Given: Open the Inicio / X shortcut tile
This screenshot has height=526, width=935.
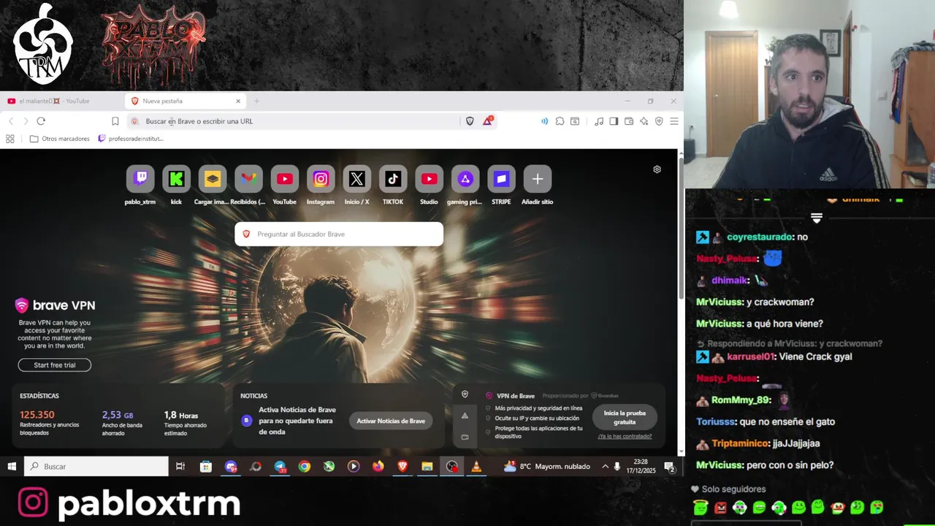Looking at the screenshot, I should point(356,179).
